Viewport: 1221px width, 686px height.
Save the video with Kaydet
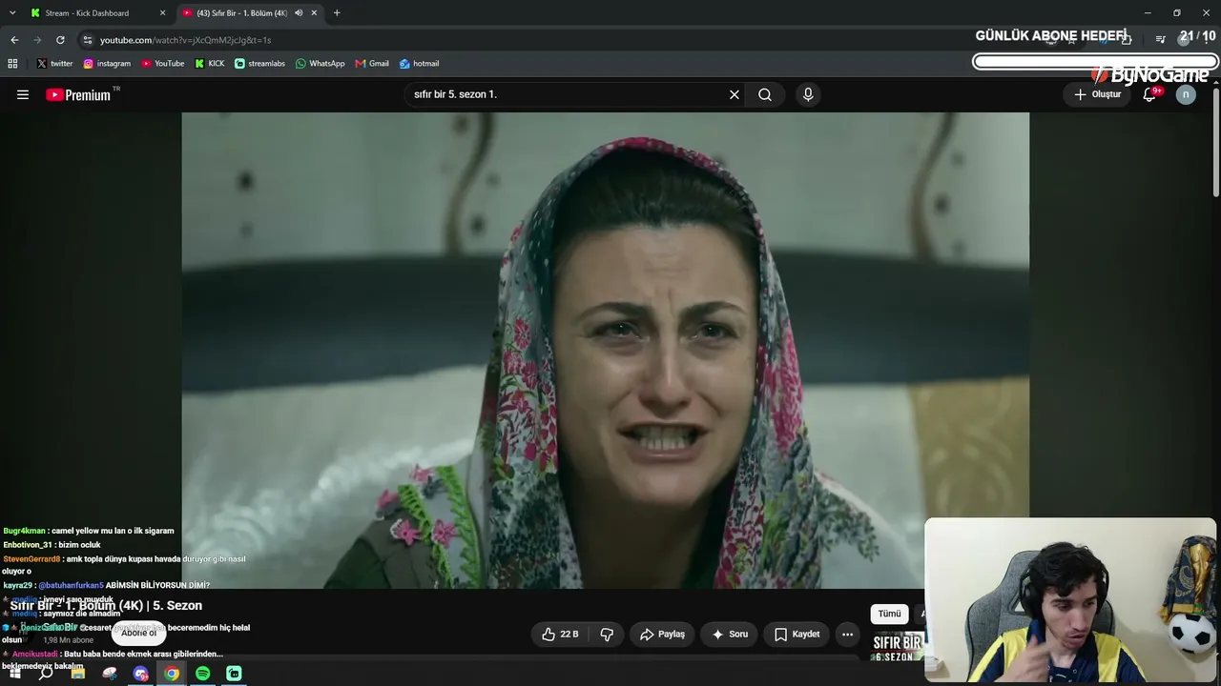tap(797, 634)
